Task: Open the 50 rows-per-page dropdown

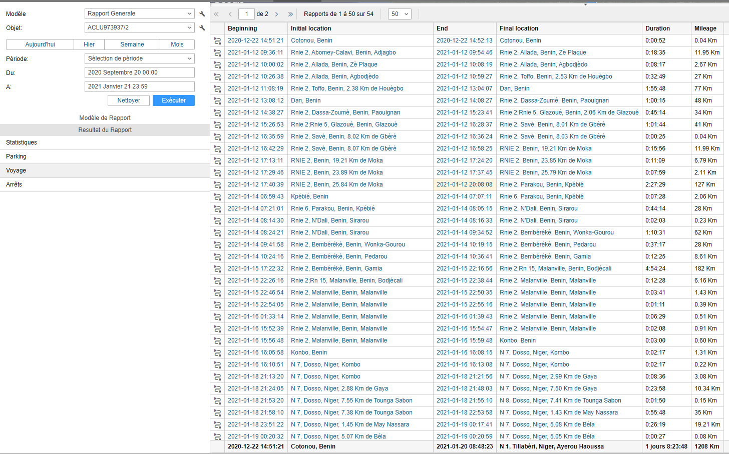Action: [x=400, y=14]
